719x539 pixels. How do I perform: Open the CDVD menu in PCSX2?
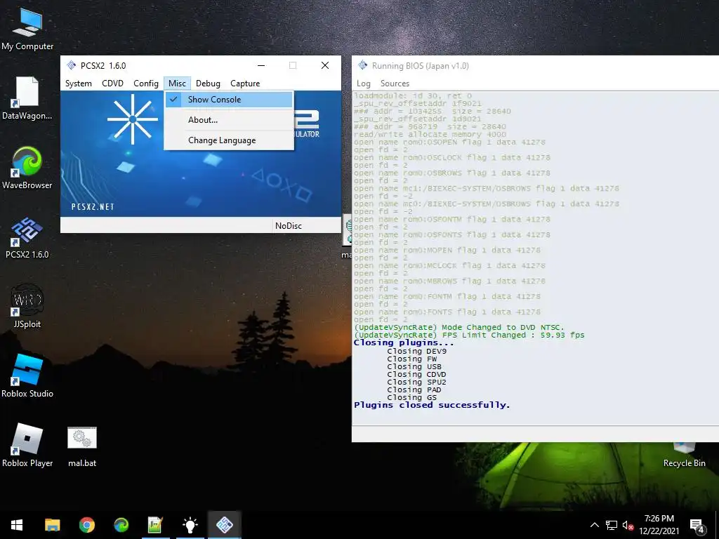[113, 84]
